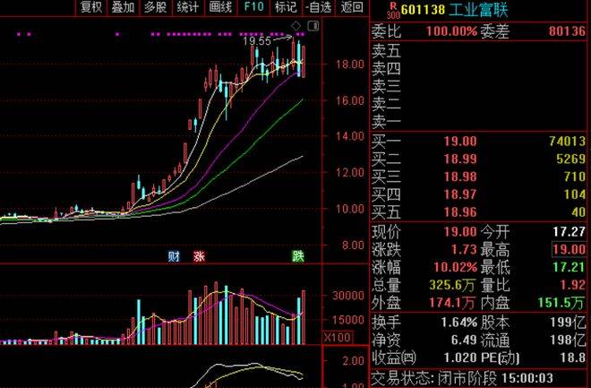The width and height of the screenshot is (591, 388).
Task: Click the red 涨 marker below chart
Action: click(199, 257)
